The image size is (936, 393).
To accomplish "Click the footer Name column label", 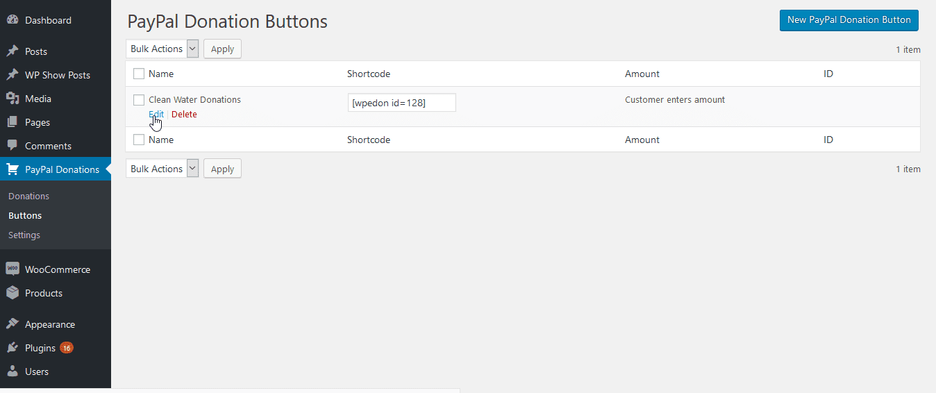I will (161, 140).
